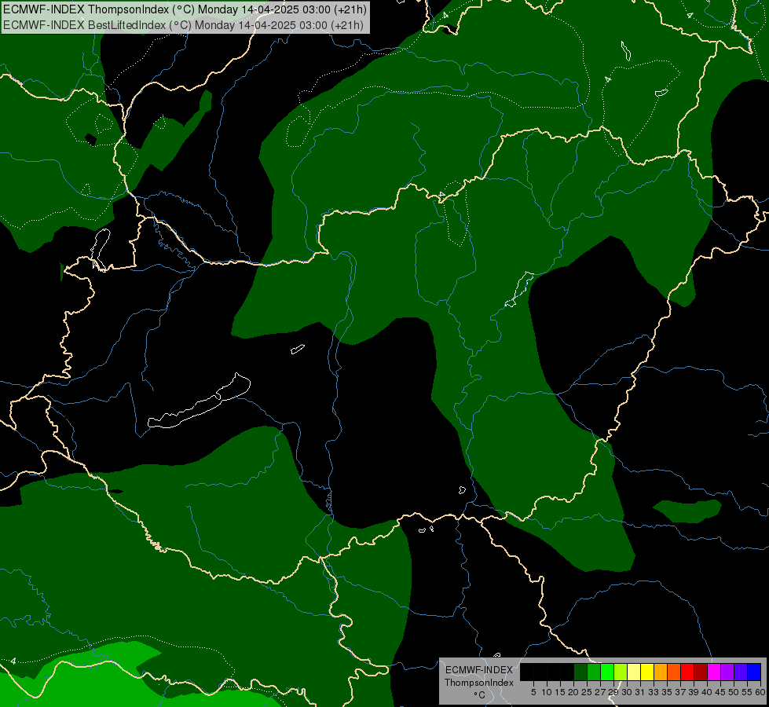The height and width of the screenshot is (707, 769).
Task: Click the legend tick value 30
Action: [x=627, y=692]
